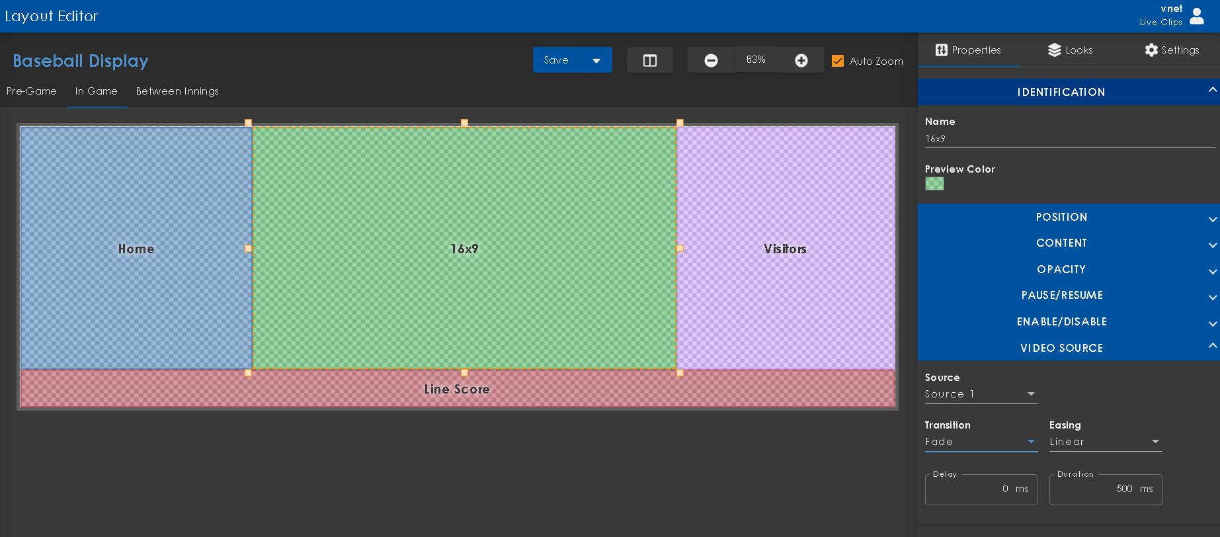1220x537 pixels.
Task: Open the Properties tab
Action: coord(968,50)
